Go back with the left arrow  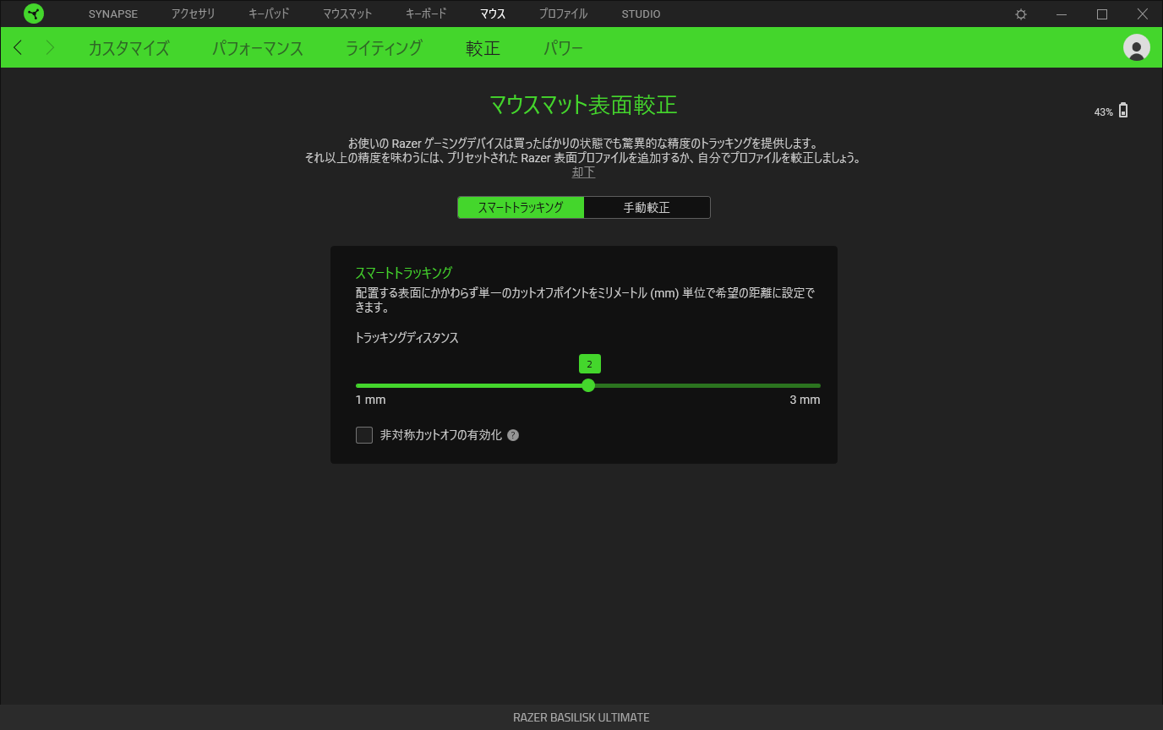pos(19,47)
